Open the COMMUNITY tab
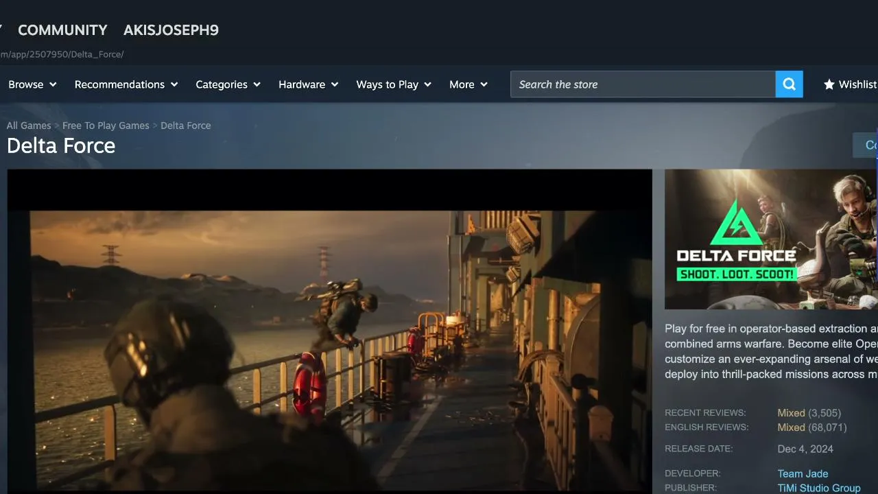Screen dimensions: 878x494 pyautogui.click(x=62, y=30)
